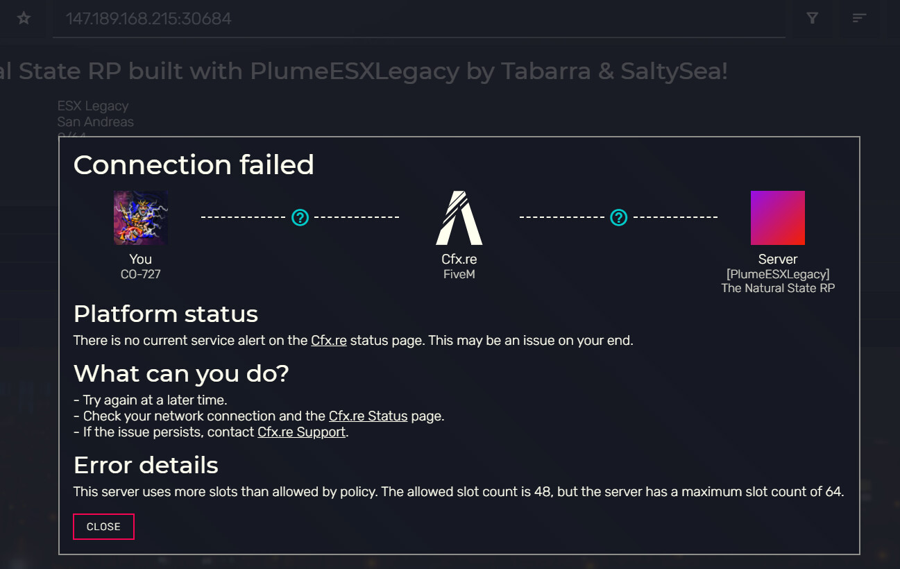This screenshot has width=900, height=569.
Task: Click the Error details heading
Action: (146, 465)
